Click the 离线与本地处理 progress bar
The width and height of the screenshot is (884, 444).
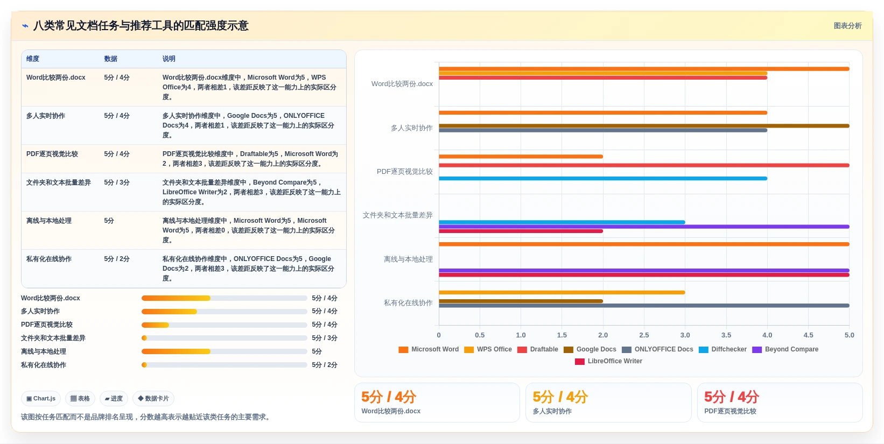[x=224, y=351]
